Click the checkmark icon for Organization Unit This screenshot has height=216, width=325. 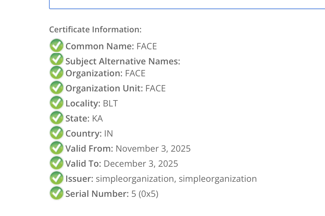point(57,88)
